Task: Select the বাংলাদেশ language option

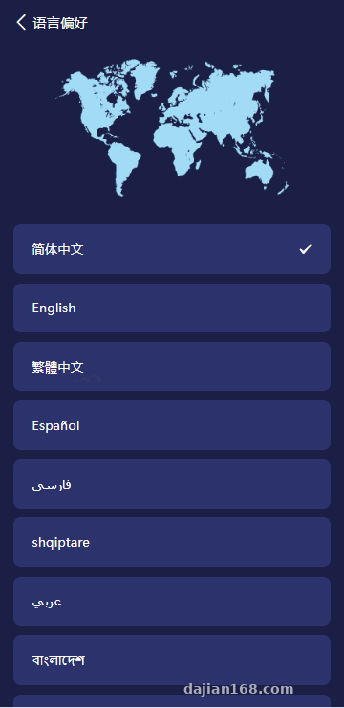Action: 172,660
